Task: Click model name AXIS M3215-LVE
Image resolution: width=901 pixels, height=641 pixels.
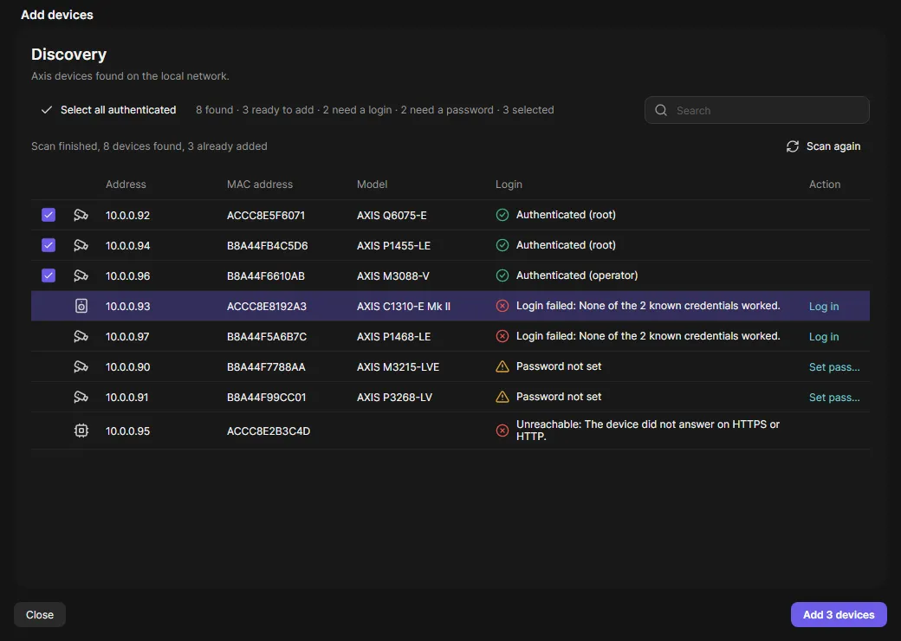Action: [x=399, y=367]
